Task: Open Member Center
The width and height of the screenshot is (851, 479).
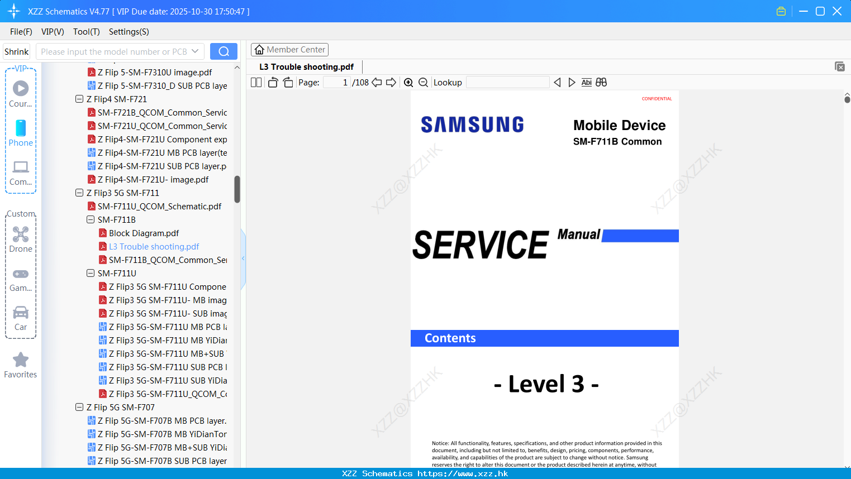Action: (x=289, y=50)
